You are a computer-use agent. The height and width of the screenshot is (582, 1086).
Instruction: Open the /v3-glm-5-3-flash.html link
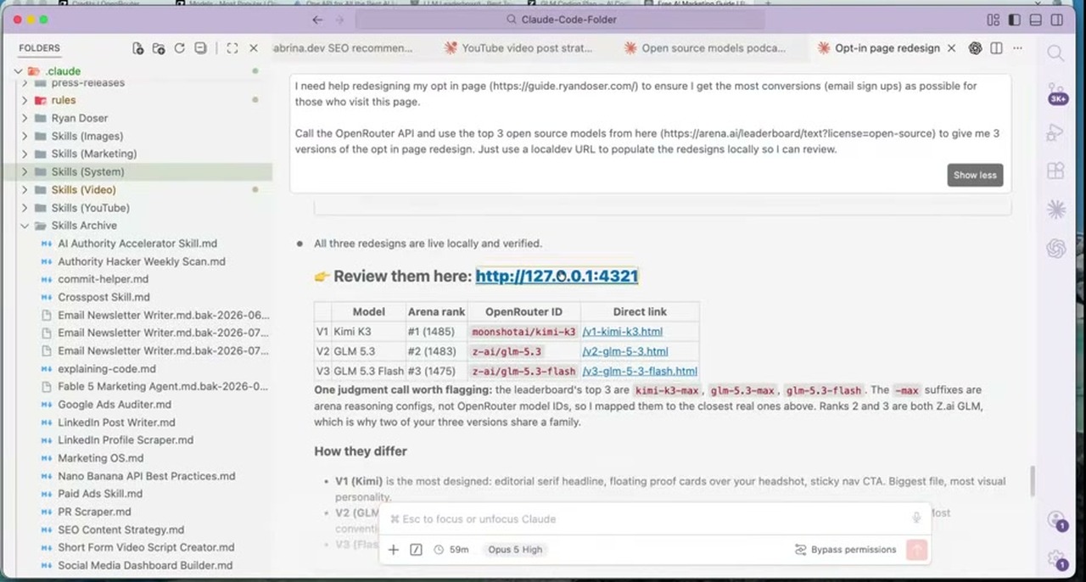[x=640, y=371]
